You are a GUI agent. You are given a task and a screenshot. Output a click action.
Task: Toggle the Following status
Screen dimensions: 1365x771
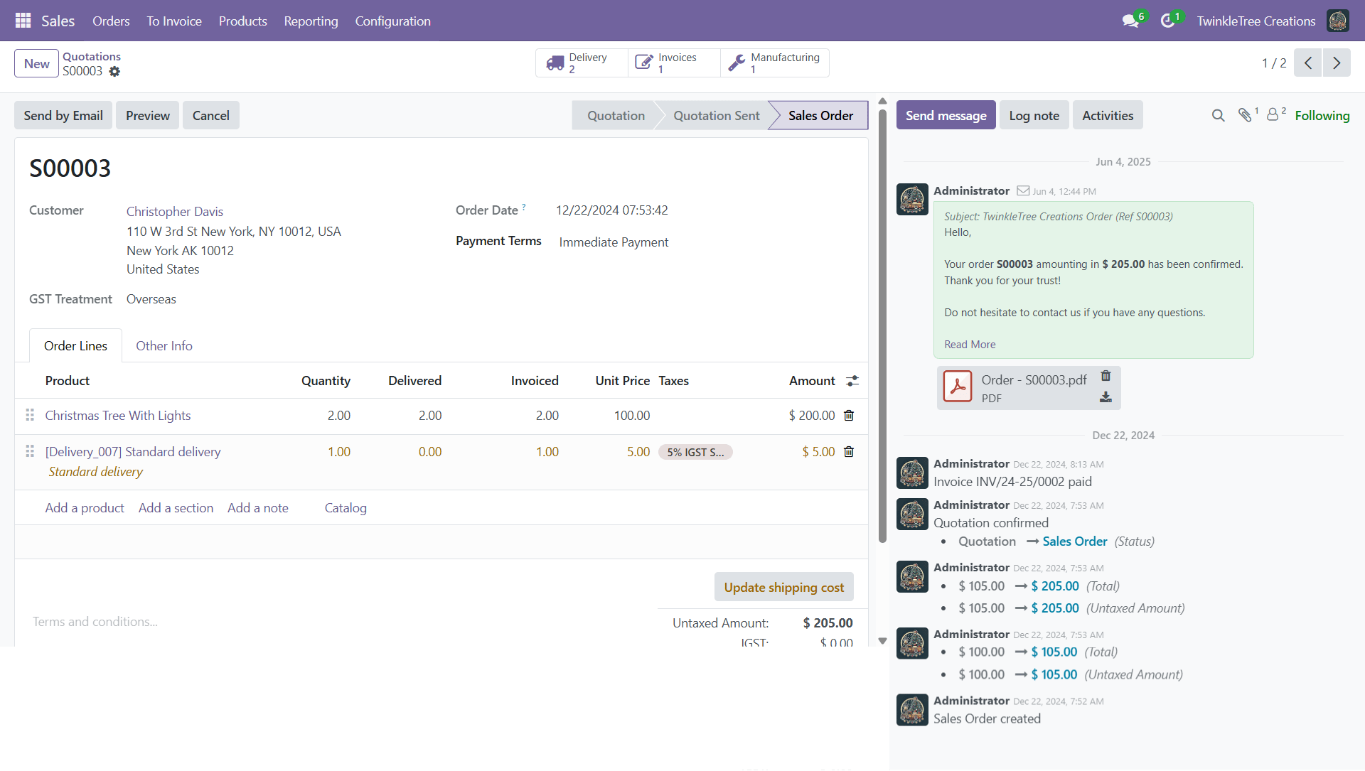pos(1322,115)
